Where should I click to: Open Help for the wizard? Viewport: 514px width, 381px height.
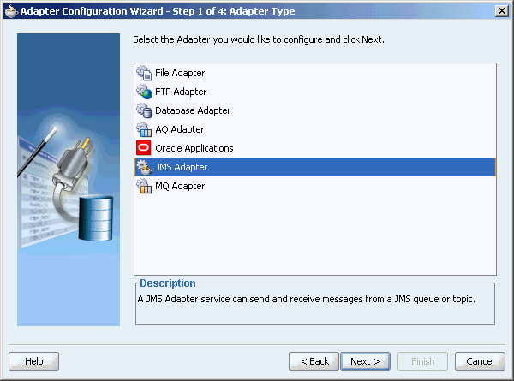coord(33,361)
